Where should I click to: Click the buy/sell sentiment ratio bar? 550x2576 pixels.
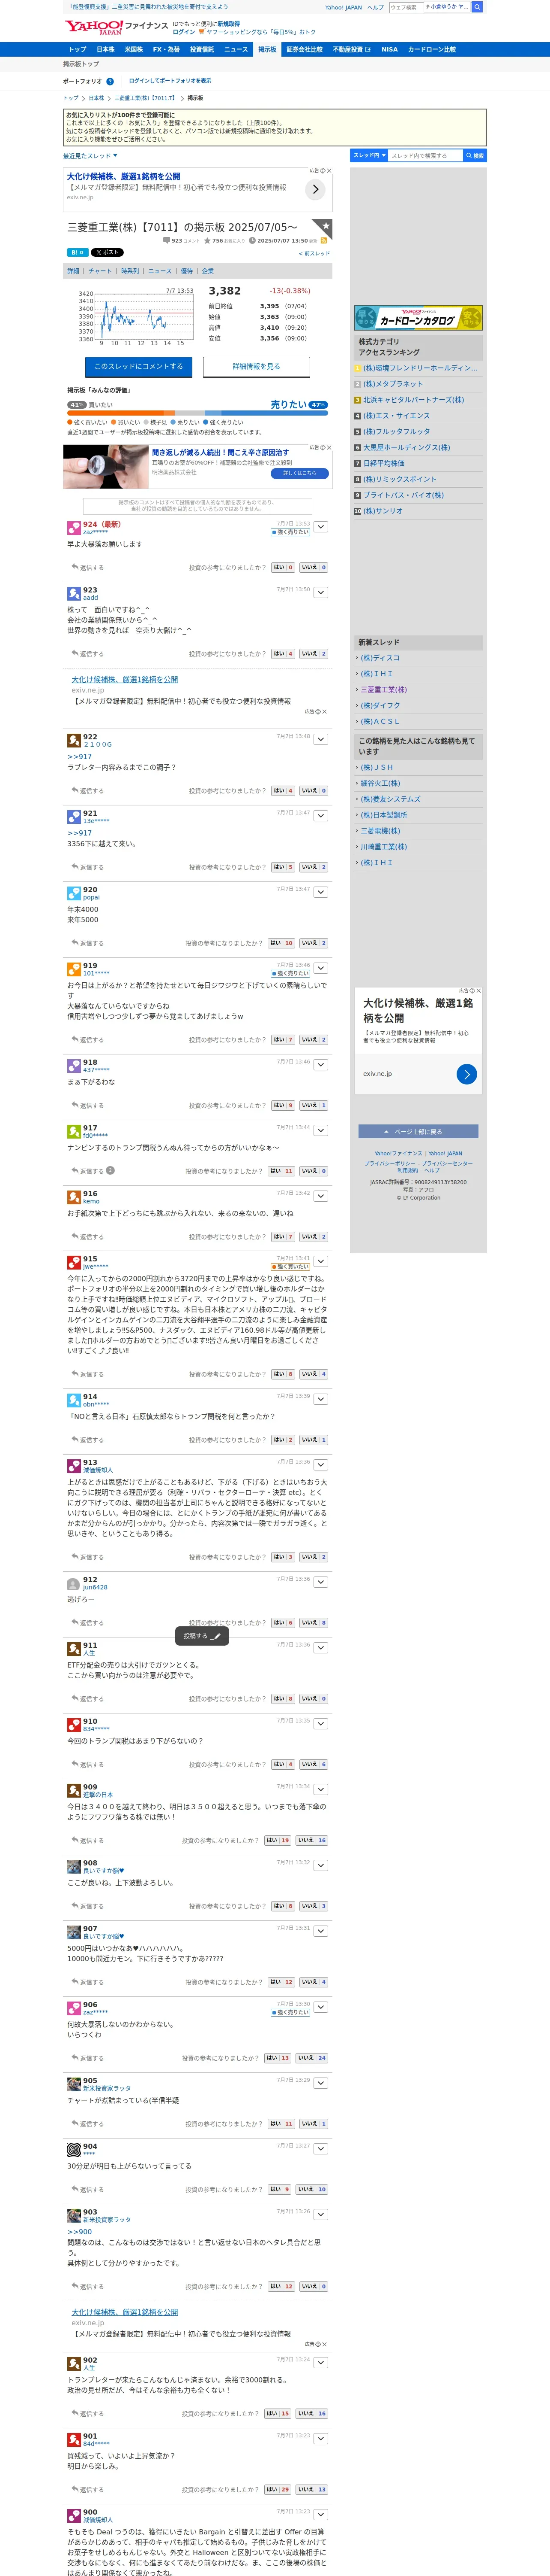197,412
